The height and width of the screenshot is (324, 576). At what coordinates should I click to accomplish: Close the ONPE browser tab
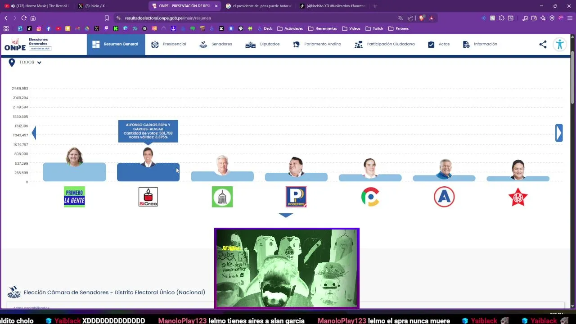(216, 6)
